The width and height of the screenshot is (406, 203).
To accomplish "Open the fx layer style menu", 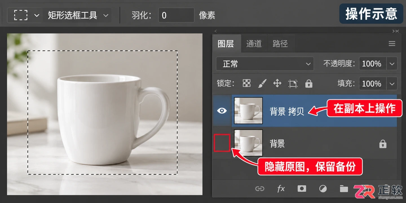I will coord(281,189).
